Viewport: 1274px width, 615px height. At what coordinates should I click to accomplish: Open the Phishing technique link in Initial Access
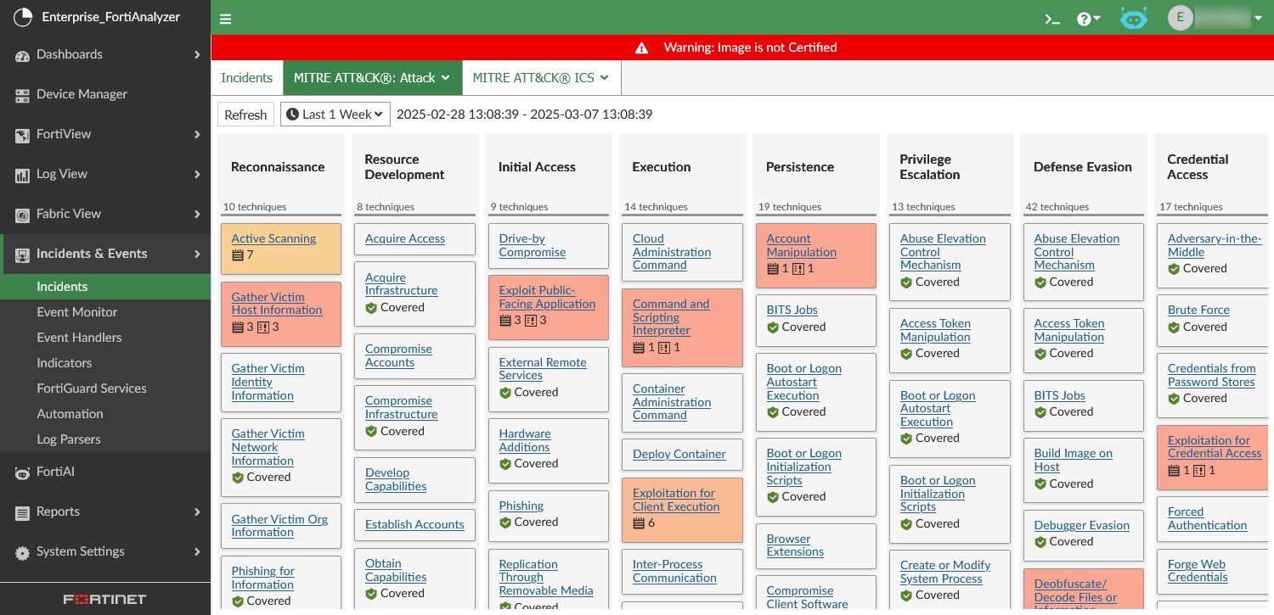coord(521,506)
